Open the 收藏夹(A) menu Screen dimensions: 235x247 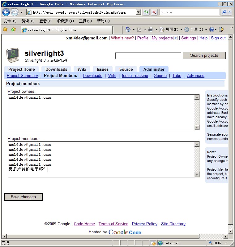[x=66, y=21]
